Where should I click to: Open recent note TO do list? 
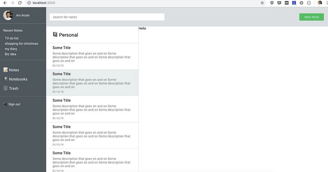click(12, 38)
